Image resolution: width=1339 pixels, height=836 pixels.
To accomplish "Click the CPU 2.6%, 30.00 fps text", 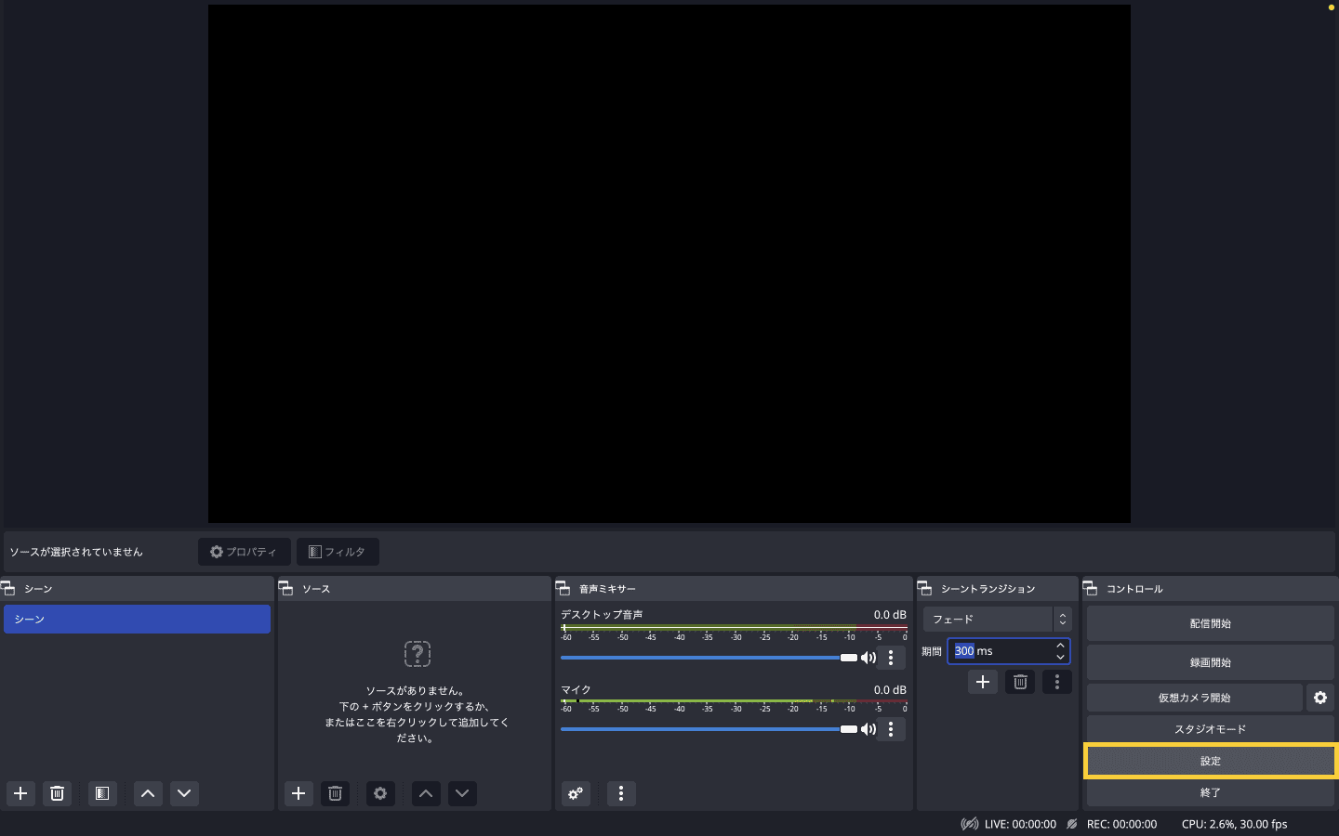I will tap(1235, 824).
